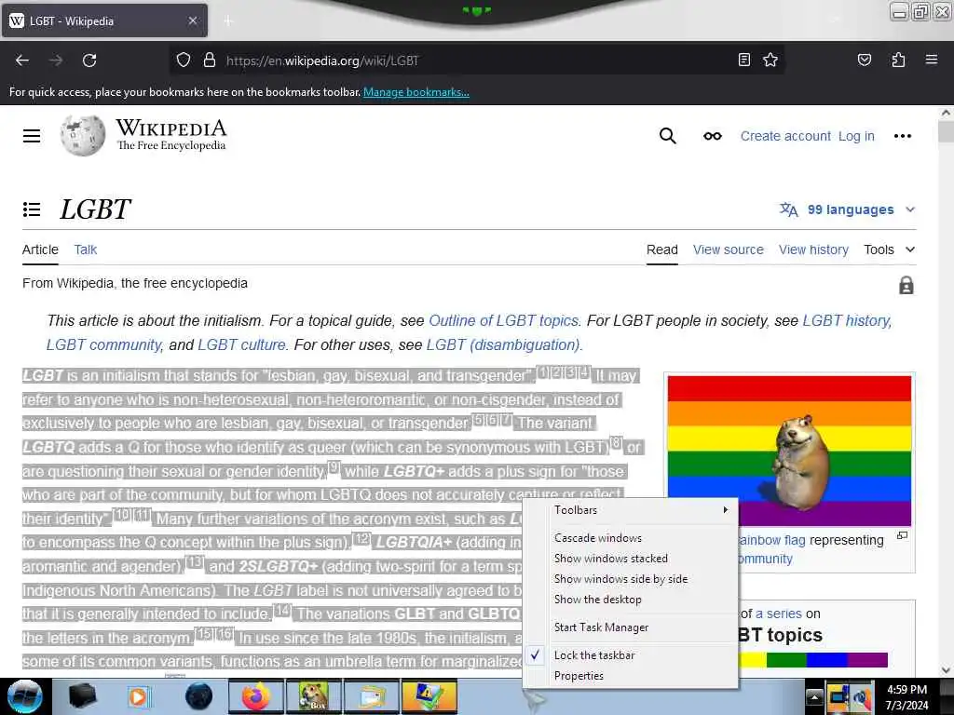This screenshot has height=715, width=954.
Task: Open the Windows Start orb
Action: [24, 696]
